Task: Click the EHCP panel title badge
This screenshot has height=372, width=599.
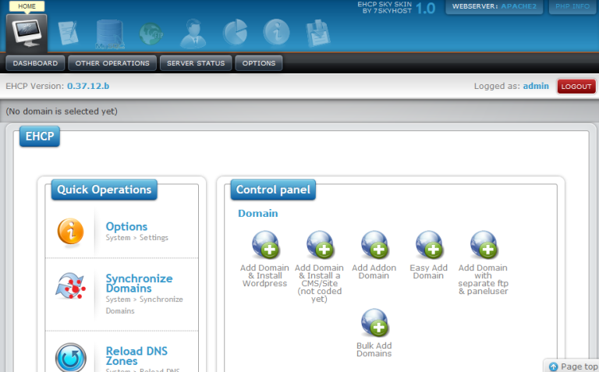Action: point(40,136)
